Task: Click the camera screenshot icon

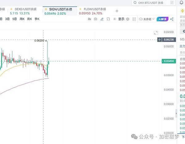Action: tap(96, 19)
